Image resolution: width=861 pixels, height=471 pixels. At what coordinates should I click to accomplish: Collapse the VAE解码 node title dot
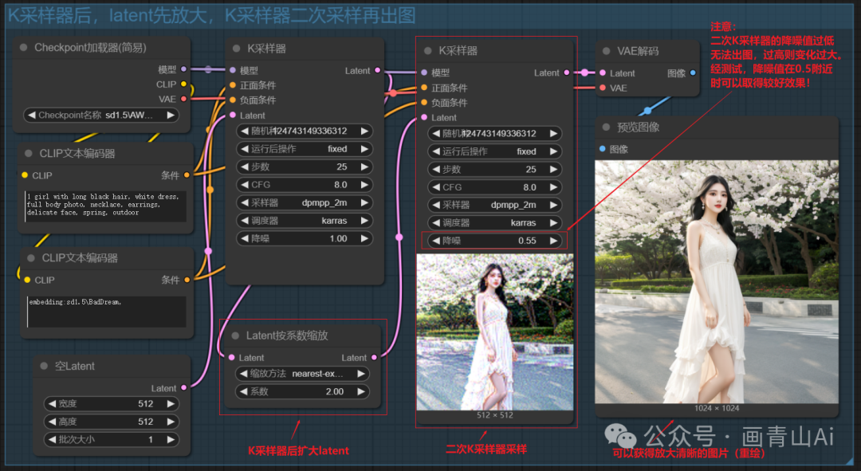click(606, 51)
